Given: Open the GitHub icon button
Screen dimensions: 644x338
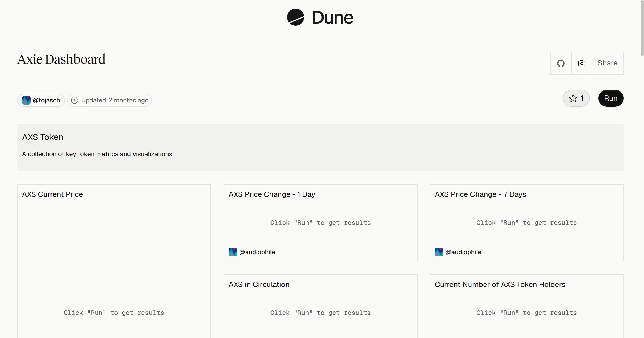Looking at the screenshot, I should tap(561, 63).
